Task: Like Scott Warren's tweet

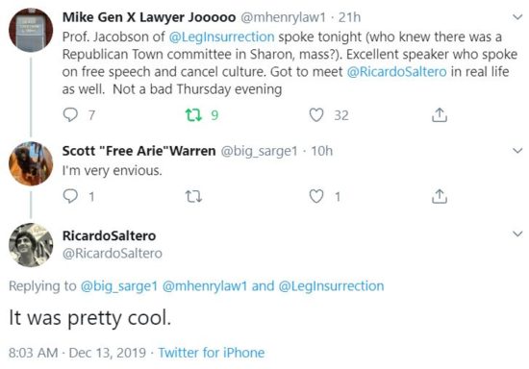Action: coord(316,196)
